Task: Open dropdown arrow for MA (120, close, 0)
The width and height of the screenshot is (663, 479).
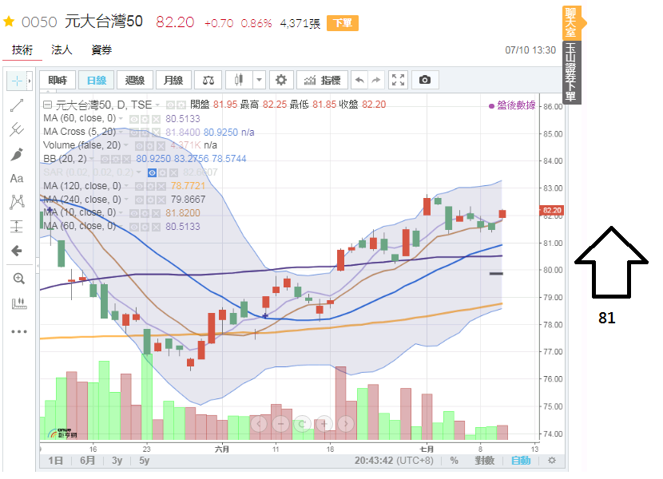Action: [126, 186]
